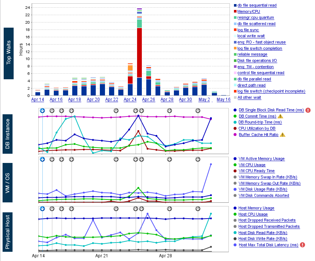
Task: Click the blue event marker in Physical Host chart
Action: click(42, 209)
